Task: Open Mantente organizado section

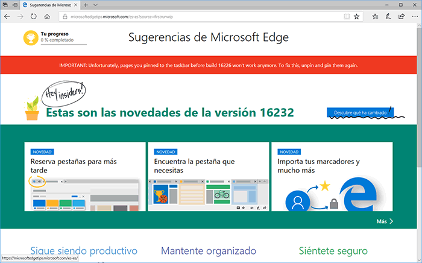Action: pos(209,250)
